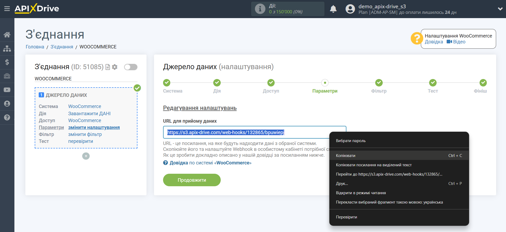Go to З'єднання breadcrumb
506x232 pixels.
(x=62, y=47)
